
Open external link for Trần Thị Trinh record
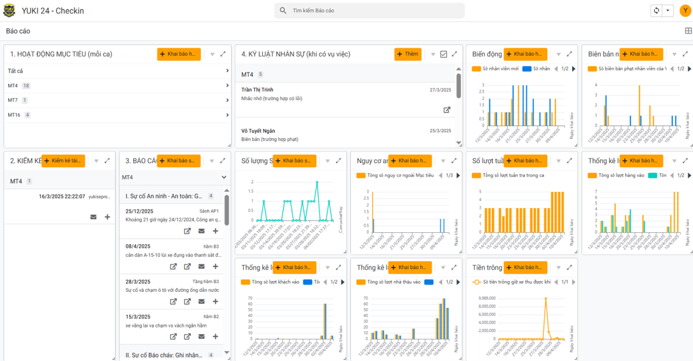point(447,109)
